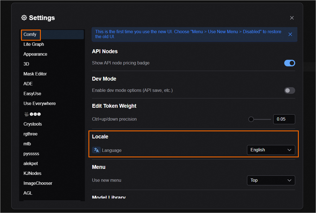316x213 pixels.
Task: Open the Crystools settings category
Action: 52,124
